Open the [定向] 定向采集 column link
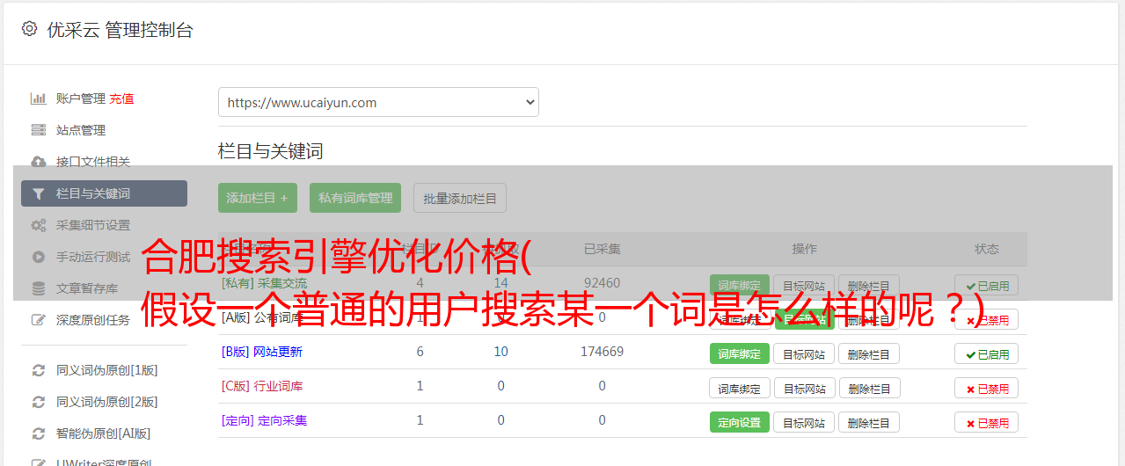The width and height of the screenshot is (1125, 466). [x=264, y=420]
